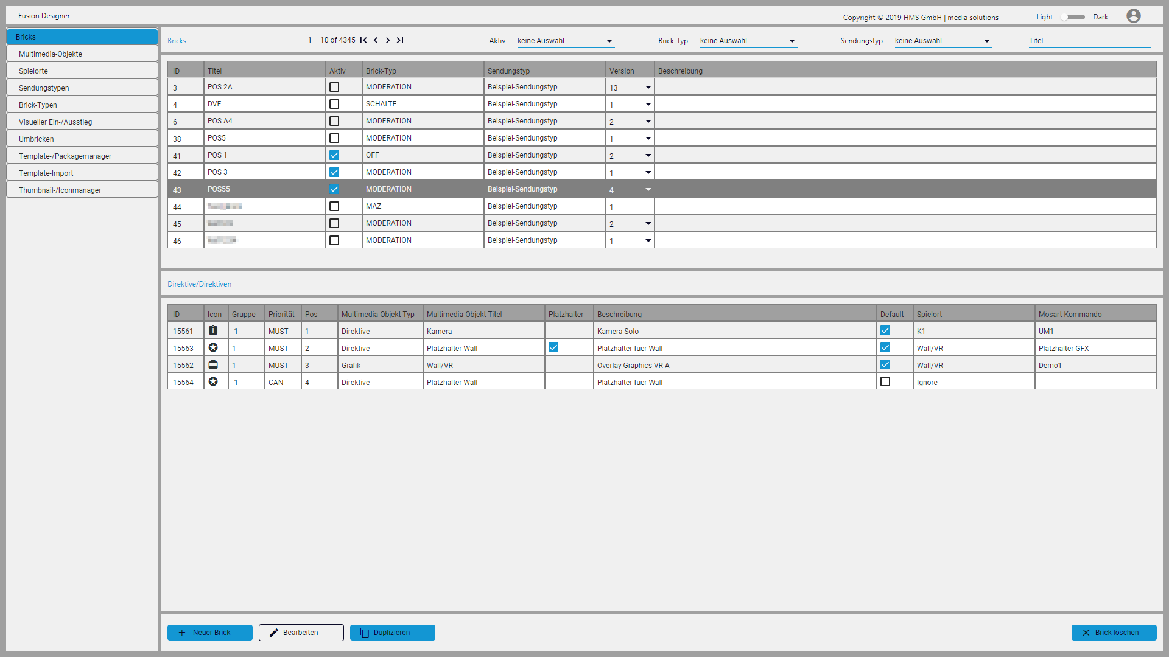The image size is (1169, 657).
Task: Click the Titel search field
Action: pyautogui.click(x=1089, y=41)
